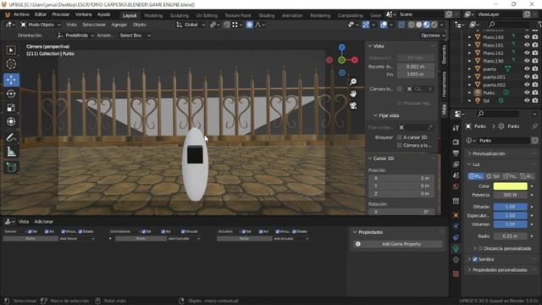
Task: Open the Physics properties tab icon
Action: point(456,237)
